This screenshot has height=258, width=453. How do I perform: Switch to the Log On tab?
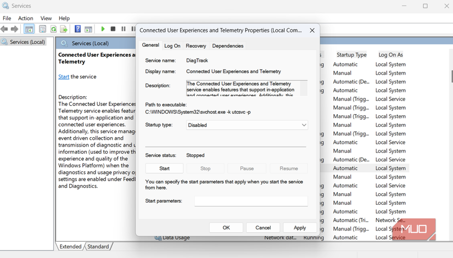172,46
